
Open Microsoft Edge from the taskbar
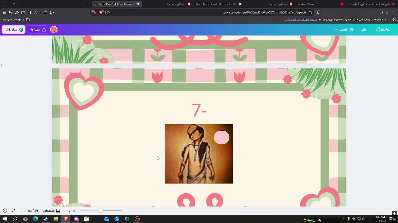[35, 219]
